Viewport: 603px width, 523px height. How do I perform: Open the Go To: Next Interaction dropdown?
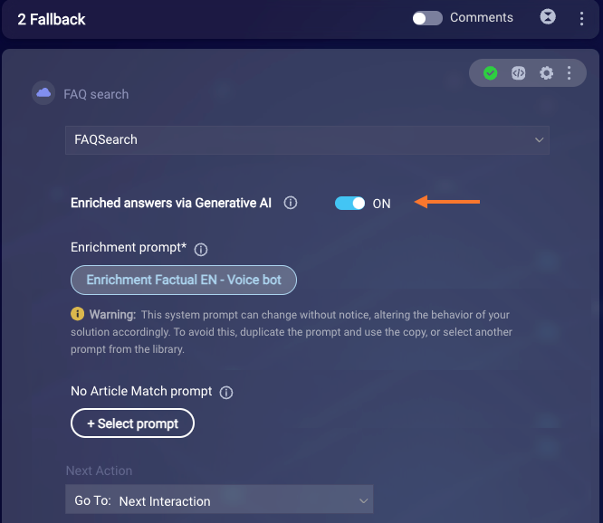[x=219, y=499]
